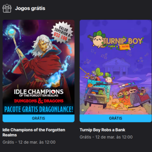Click the 'Valor superior a US$ 100' badge
Image resolution: width=152 pixels, height=152 pixels.
[x=62, y=32]
